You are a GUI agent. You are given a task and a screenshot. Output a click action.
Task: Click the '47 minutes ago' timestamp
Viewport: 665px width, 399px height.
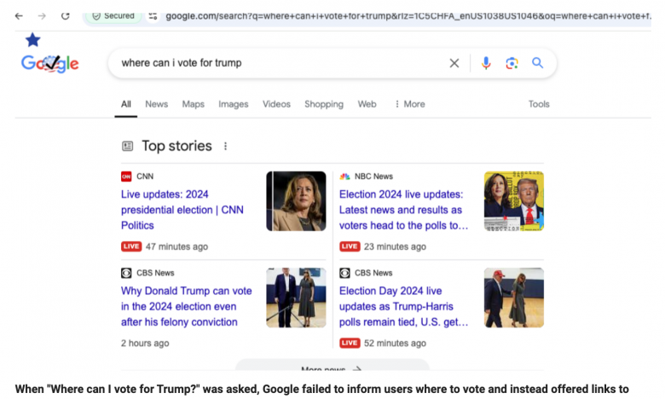point(176,246)
